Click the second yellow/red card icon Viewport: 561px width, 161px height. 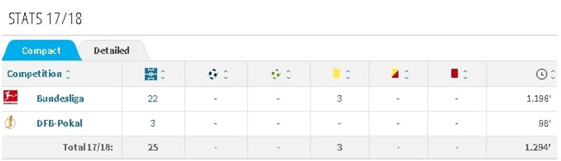coord(395,73)
